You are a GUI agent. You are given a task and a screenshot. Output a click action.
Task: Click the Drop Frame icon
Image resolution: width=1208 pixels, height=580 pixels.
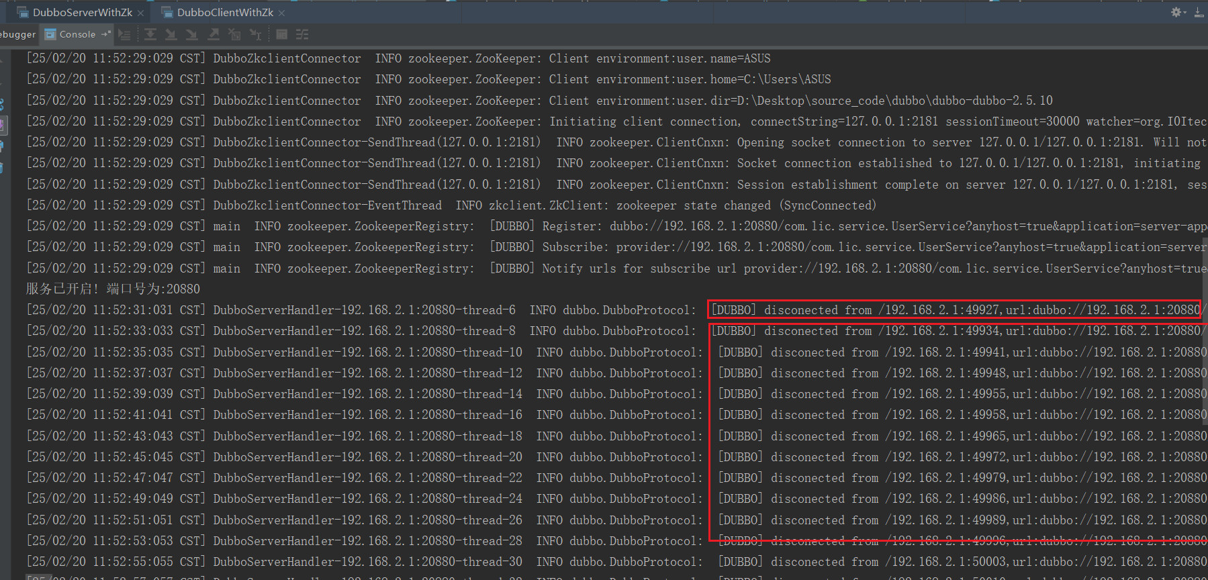(x=234, y=34)
